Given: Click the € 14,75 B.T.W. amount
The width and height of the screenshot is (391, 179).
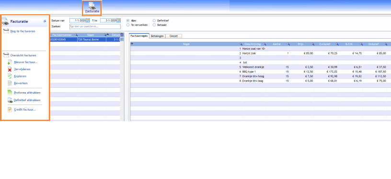Looking at the screenshot, I should click(357, 53).
